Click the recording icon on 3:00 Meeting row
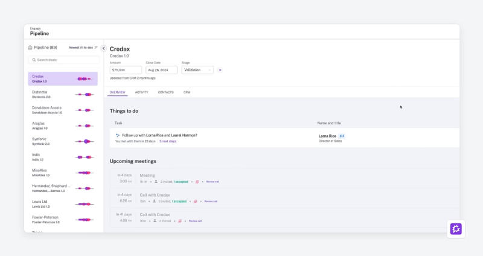 197,182
